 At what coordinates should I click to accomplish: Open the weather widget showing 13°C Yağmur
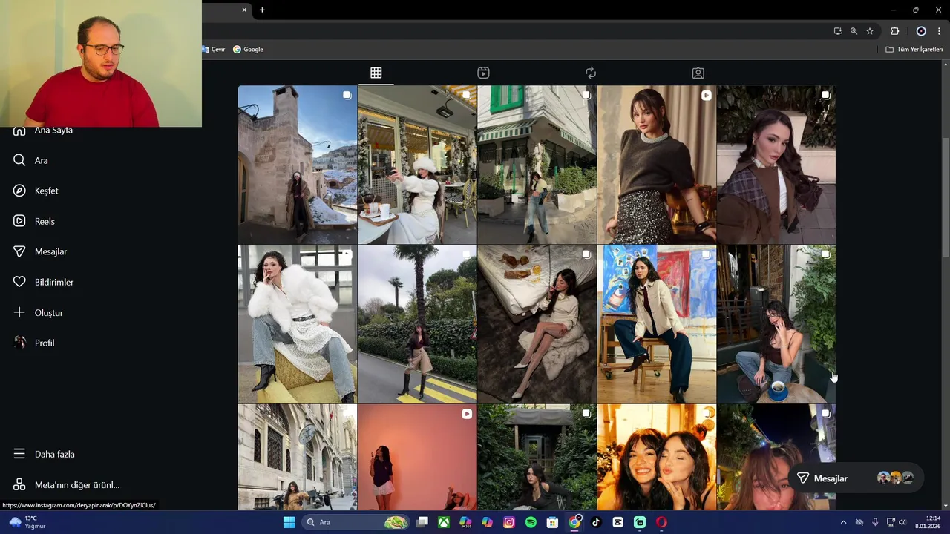(27, 522)
